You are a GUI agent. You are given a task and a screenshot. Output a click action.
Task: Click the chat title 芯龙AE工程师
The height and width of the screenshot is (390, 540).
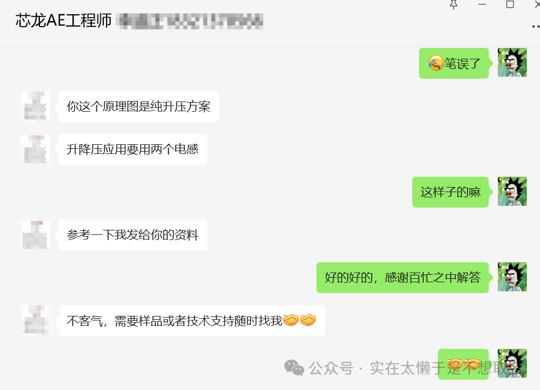pyautogui.click(x=64, y=21)
